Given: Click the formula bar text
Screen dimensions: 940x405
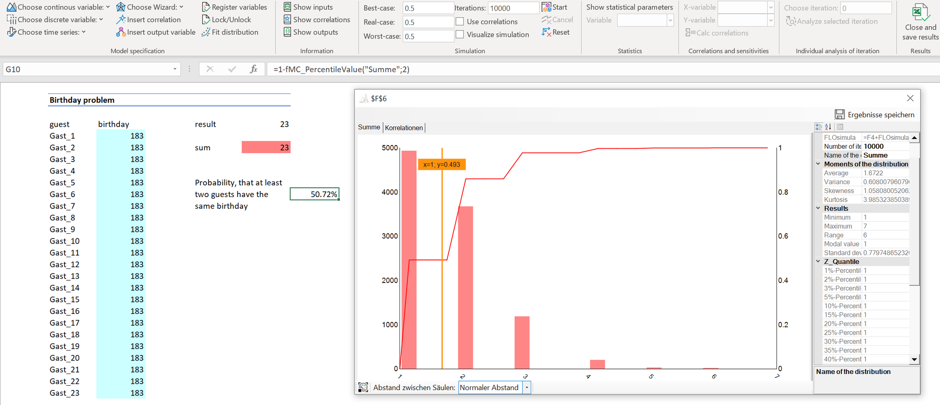Looking at the screenshot, I should point(342,69).
